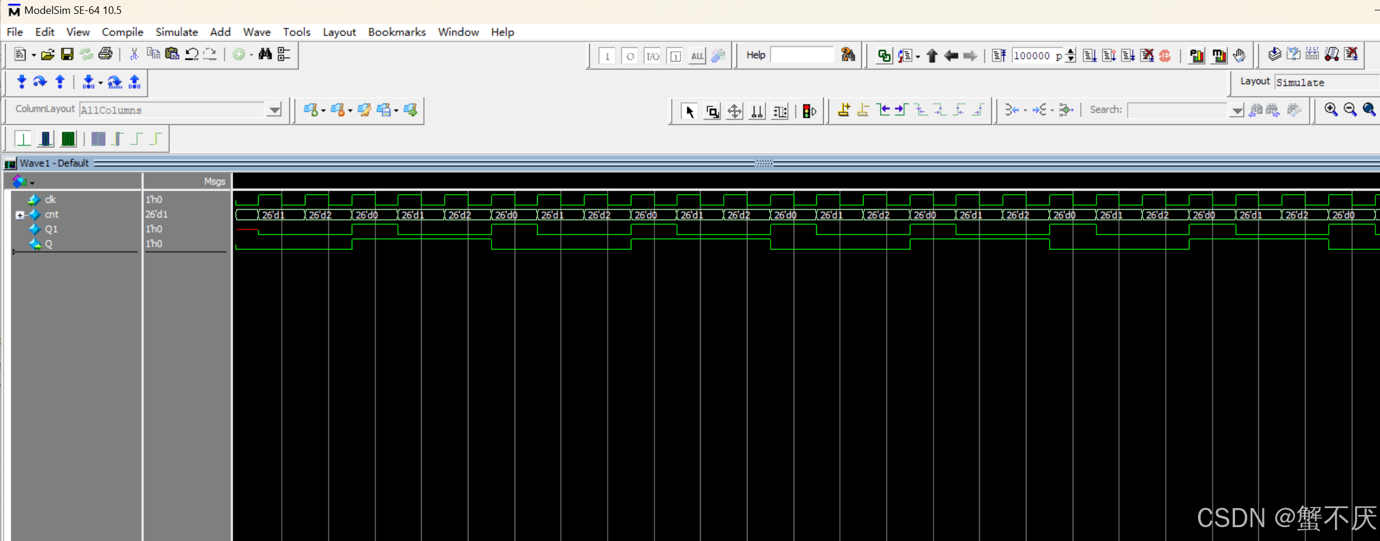
Task: Toggle the Input ports filter button
Action: 607,56
